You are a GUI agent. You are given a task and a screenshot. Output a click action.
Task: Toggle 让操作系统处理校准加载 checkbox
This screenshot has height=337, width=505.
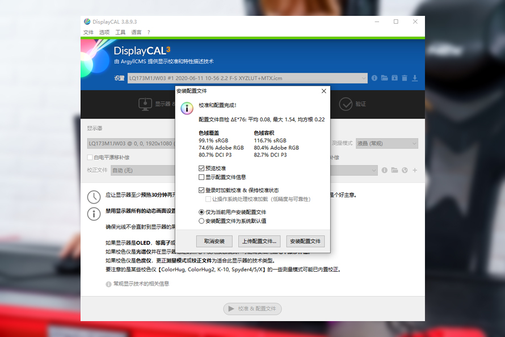coord(208,199)
